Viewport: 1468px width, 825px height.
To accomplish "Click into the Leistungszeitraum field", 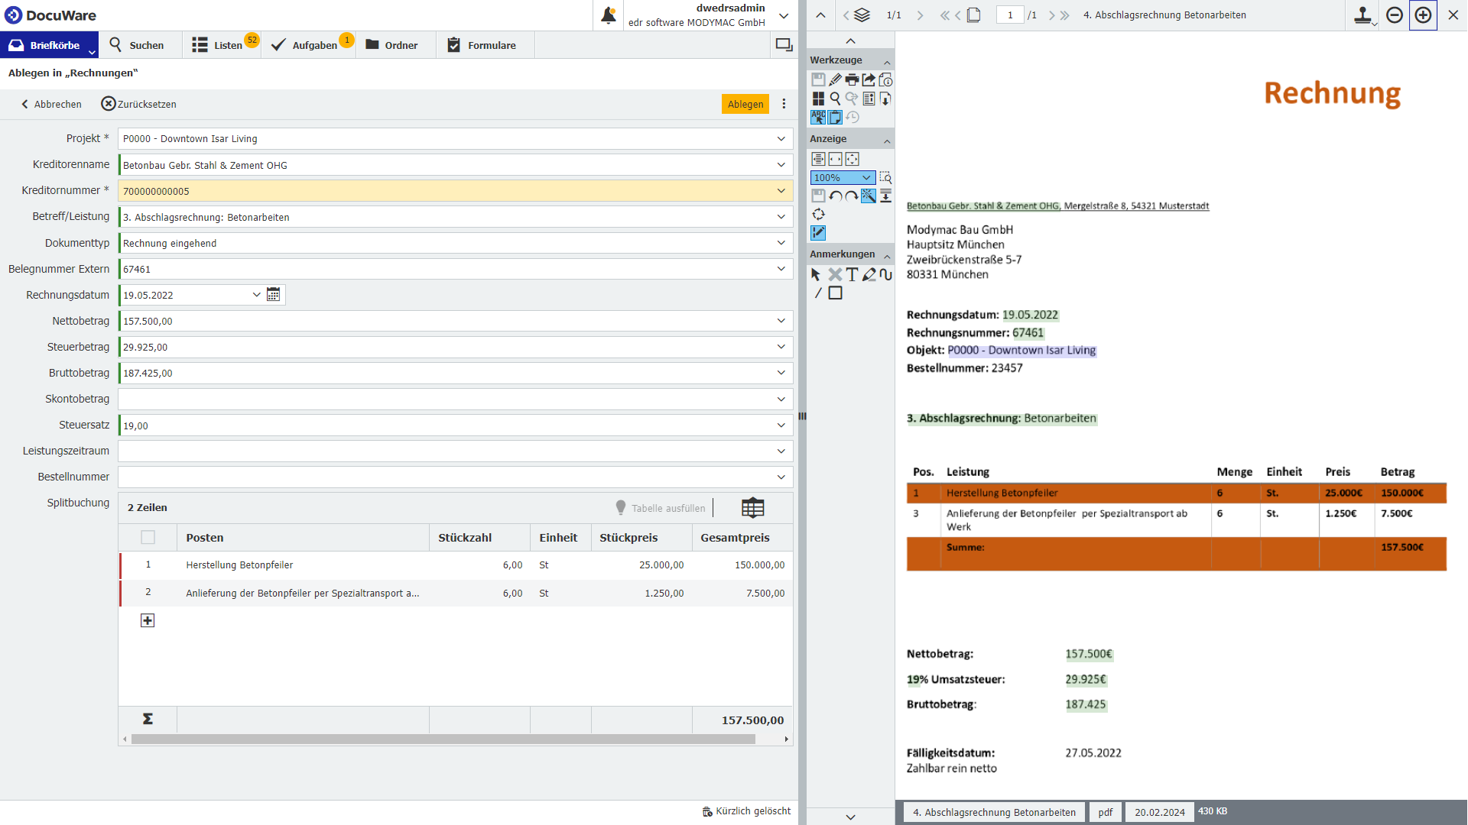I will point(456,451).
